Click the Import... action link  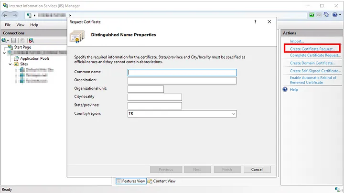(297, 41)
